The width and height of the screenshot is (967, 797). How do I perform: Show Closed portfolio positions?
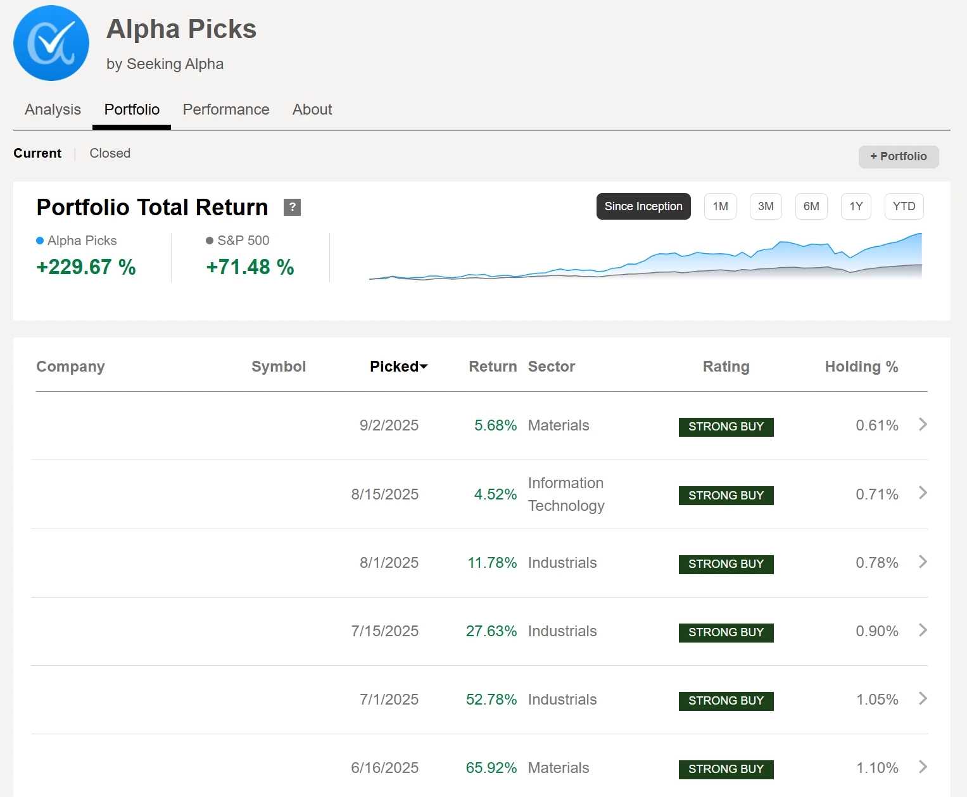[110, 153]
